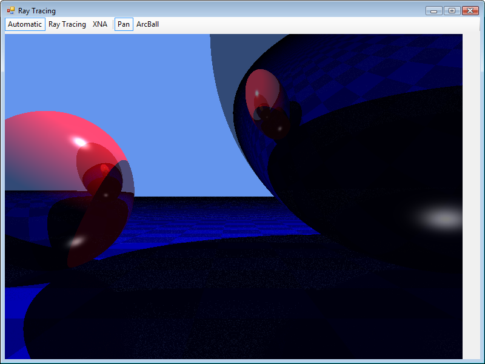Close the Ray Tracing window
The width and height of the screenshot is (485, 364).
coord(470,10)
